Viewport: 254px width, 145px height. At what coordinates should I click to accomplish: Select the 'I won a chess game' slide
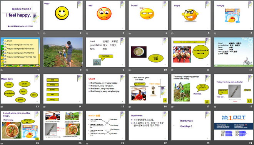tap(148, 89)
